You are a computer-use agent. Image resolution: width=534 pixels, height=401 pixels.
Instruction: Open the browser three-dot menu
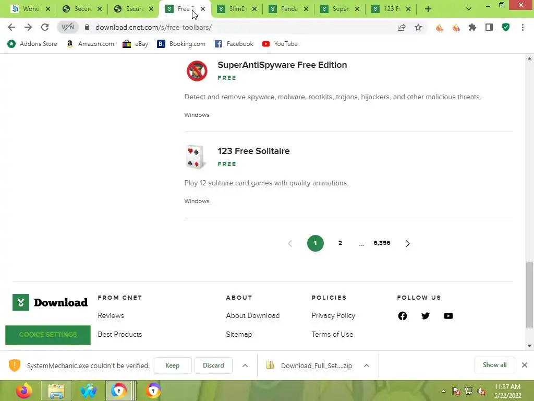click(x=523, y=27)
